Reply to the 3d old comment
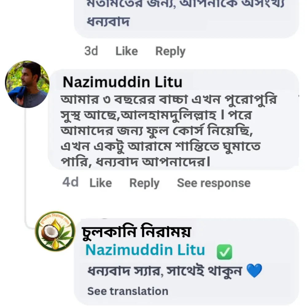307x307 pixels. [170, 51]
